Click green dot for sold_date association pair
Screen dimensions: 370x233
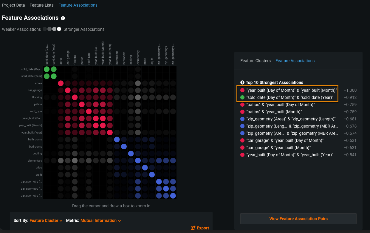[242, 97]
